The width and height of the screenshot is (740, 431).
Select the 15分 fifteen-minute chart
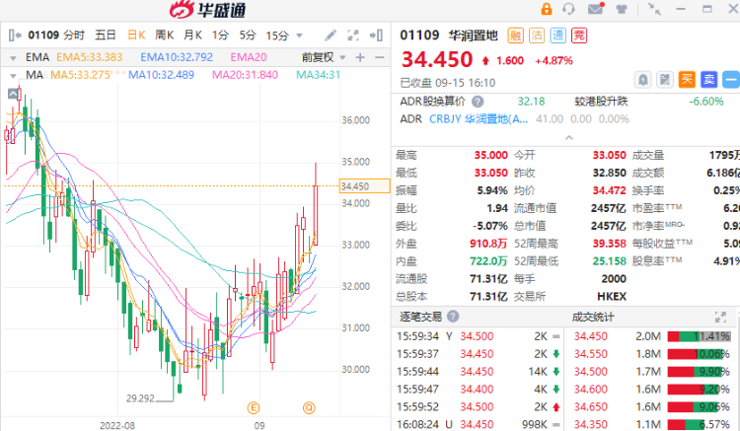click(x=277, y=36)
